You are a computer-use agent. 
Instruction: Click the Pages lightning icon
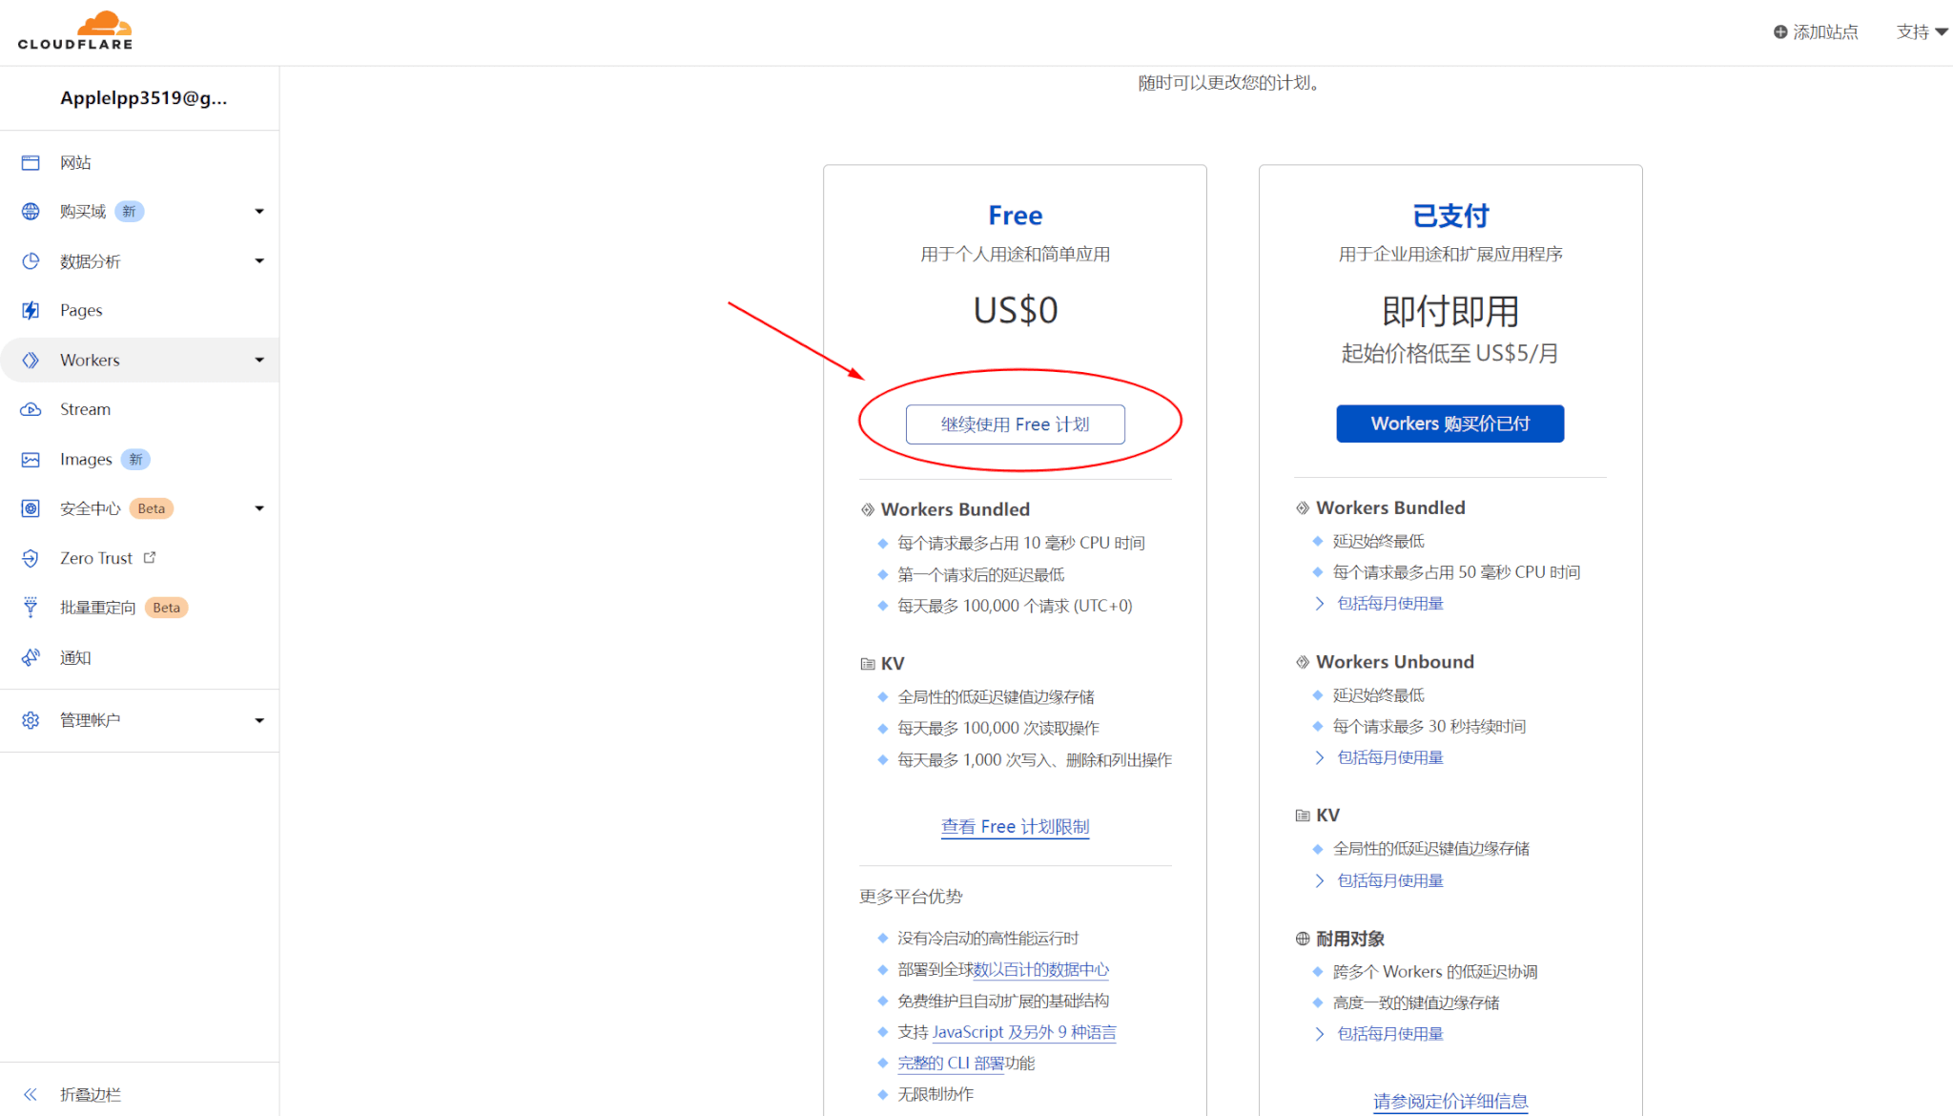31,310
